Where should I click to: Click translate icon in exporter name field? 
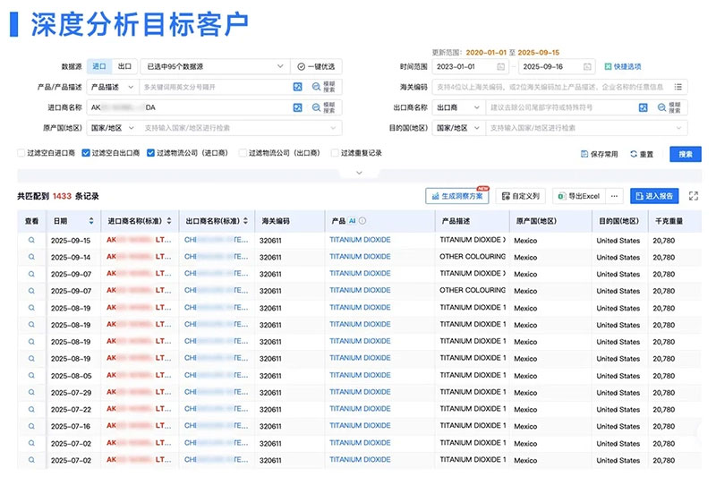tap(643, 107)
